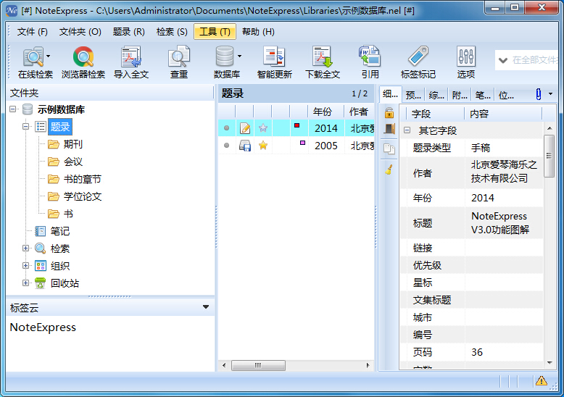Open the 在线检索 dropdown arrow
The image size is (564, 397).
[48, 56]
